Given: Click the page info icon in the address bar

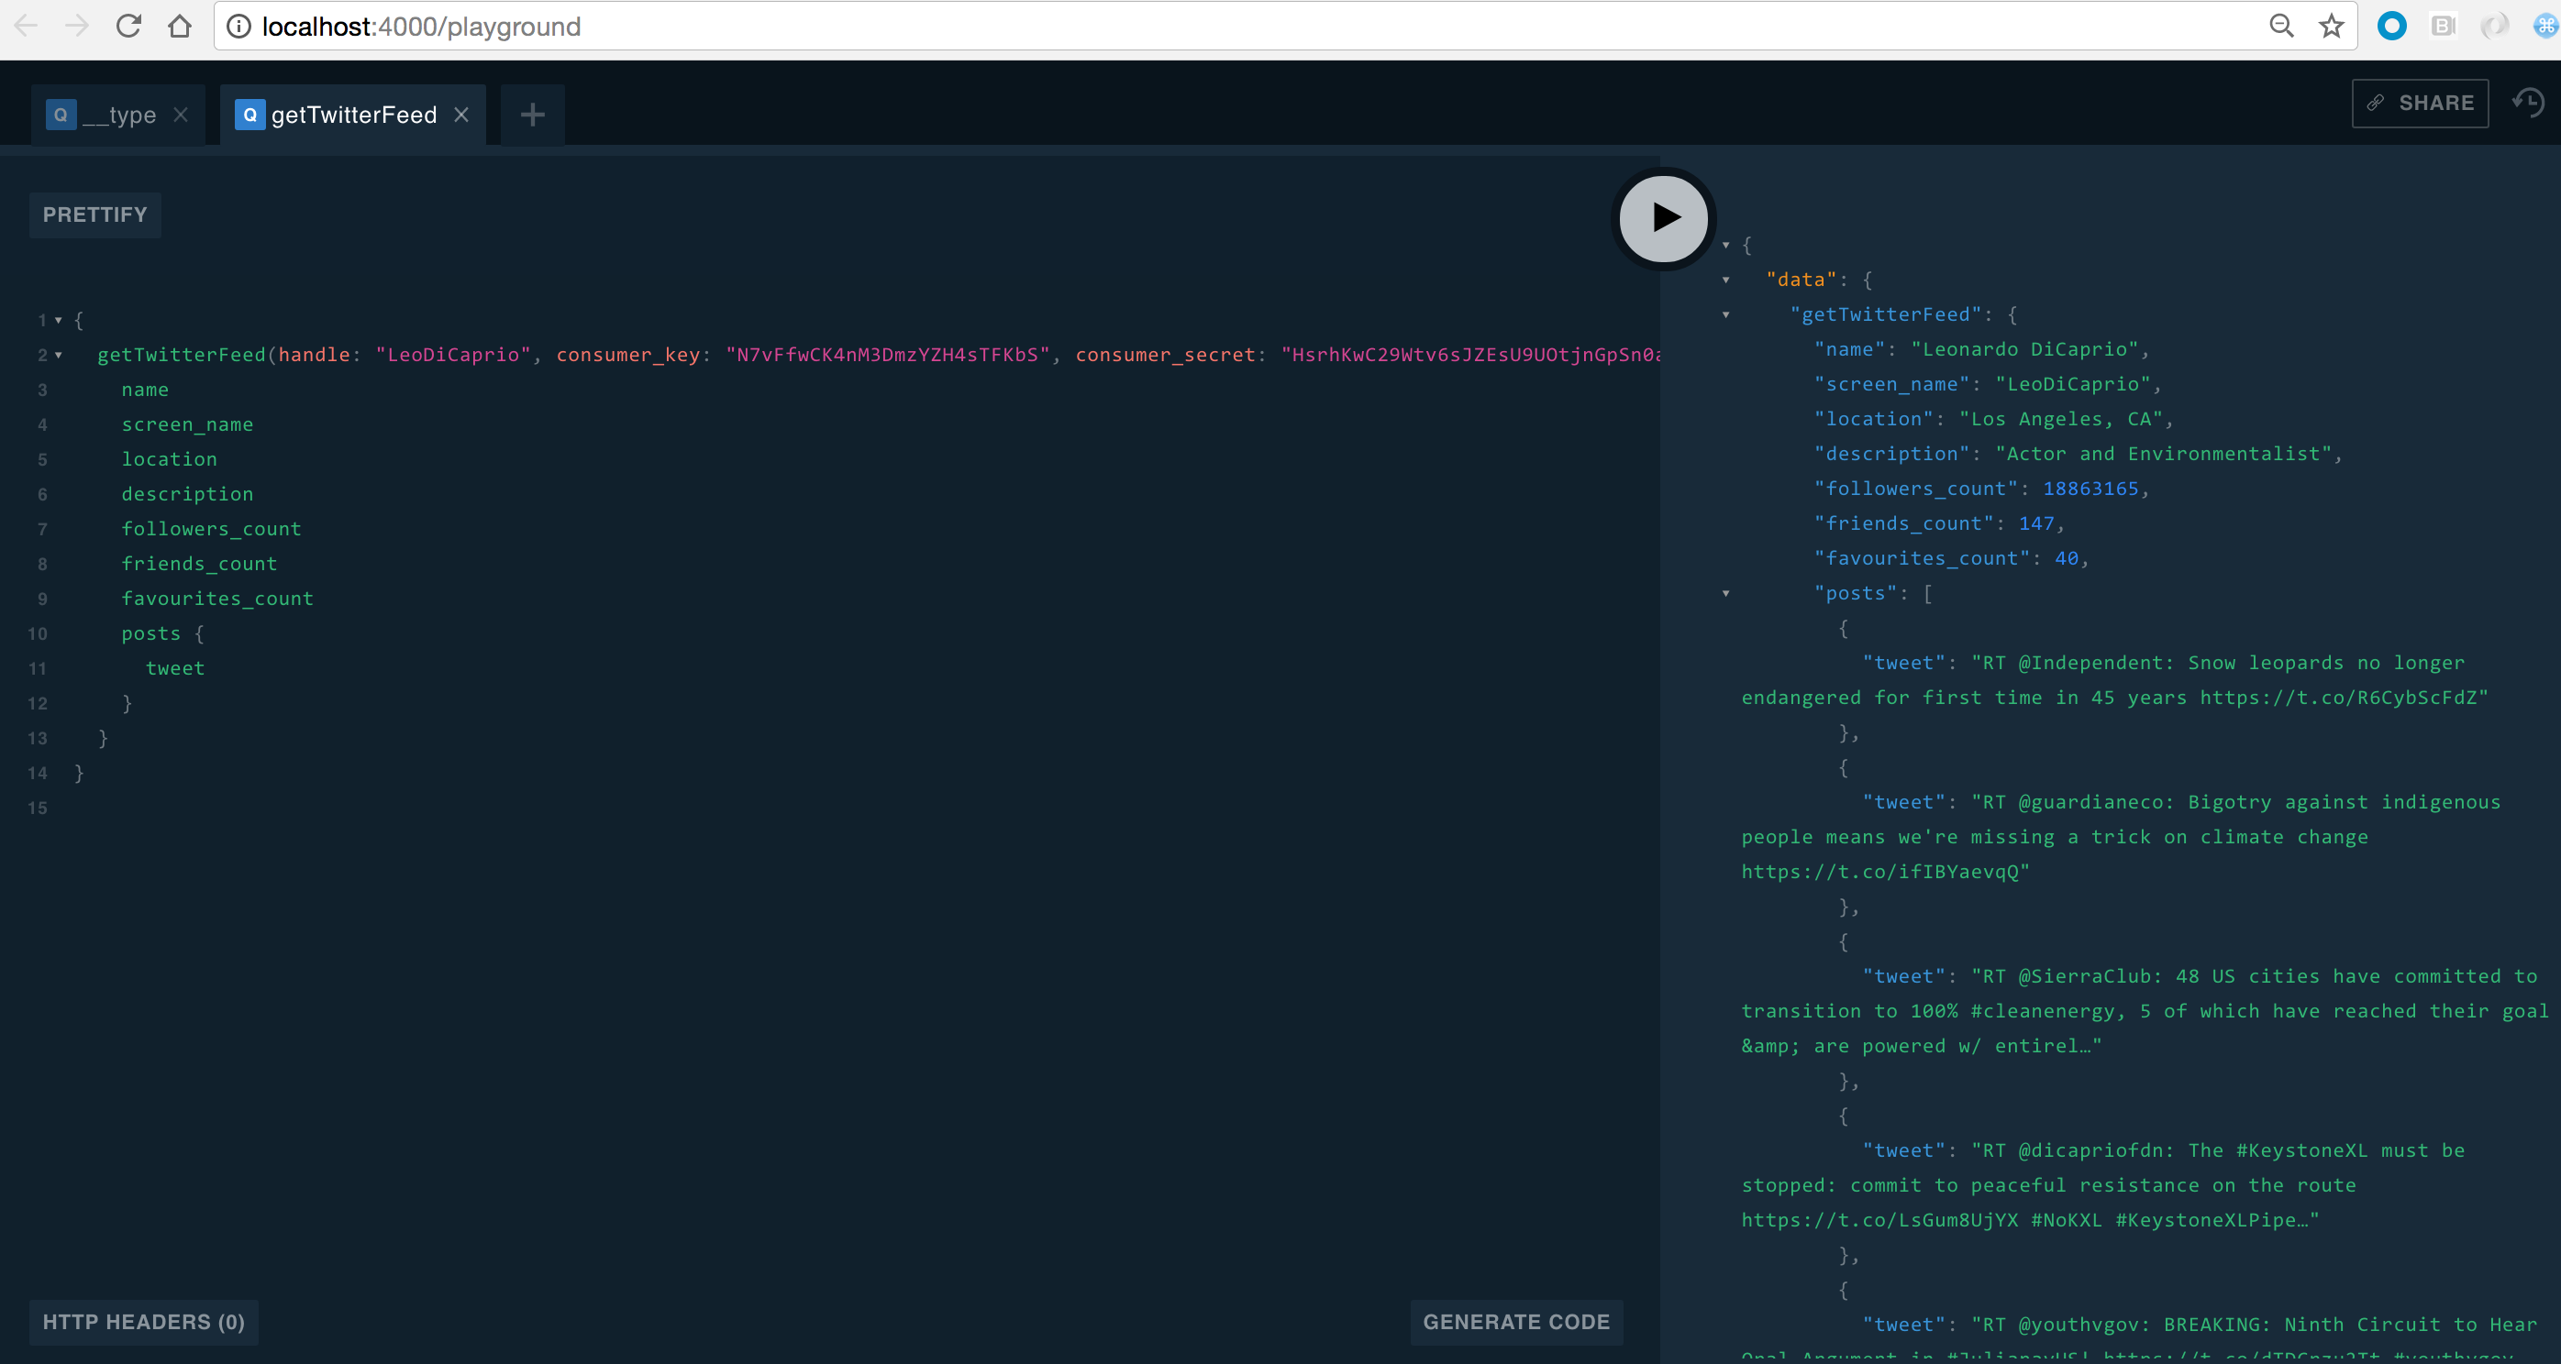Looking at the screenshot, I should (238, 26).
